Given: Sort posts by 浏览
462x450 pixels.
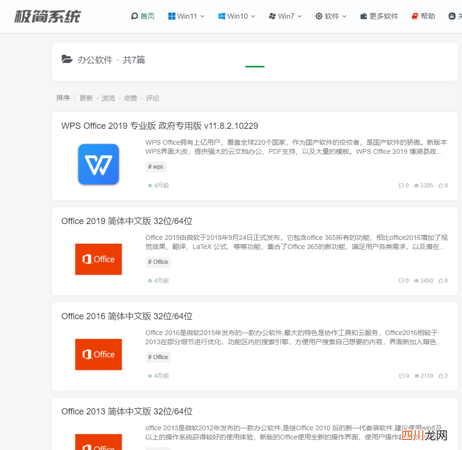Looking at the screenshot, I should pyautogui.click(x=108, y=98).
